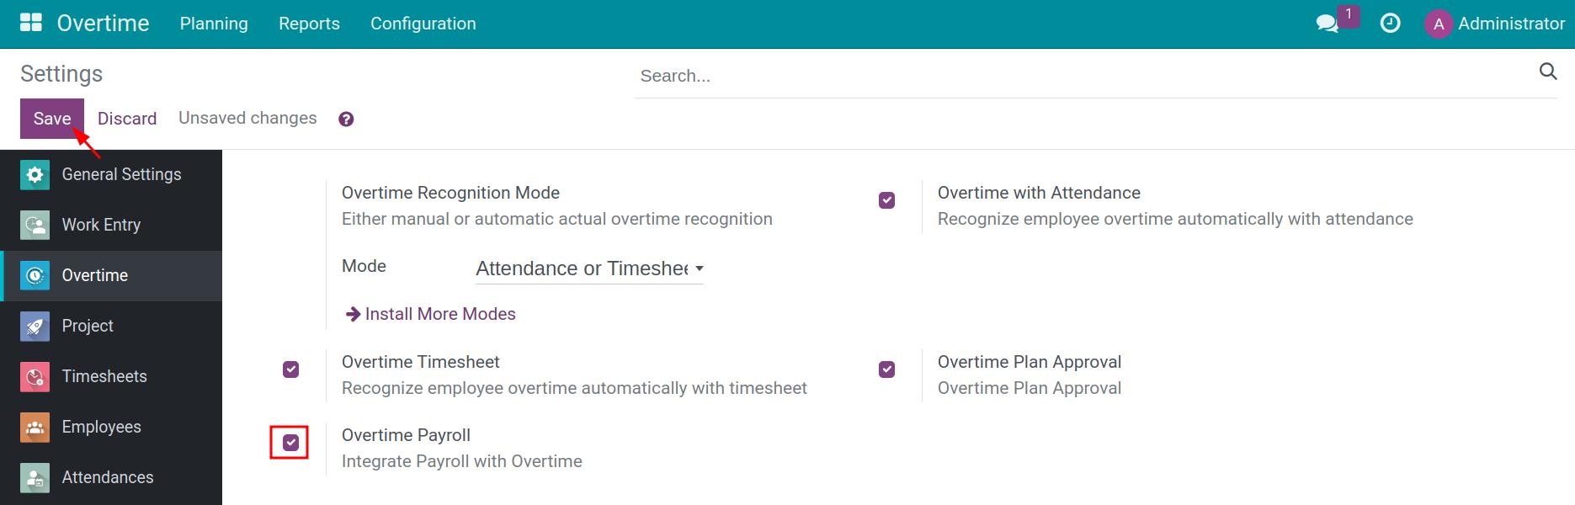Image resolution: width=1575 pixels, height=505 pixels.
Task: Uncheck Overtime with Attendance option
Action: tap(886, 200)
